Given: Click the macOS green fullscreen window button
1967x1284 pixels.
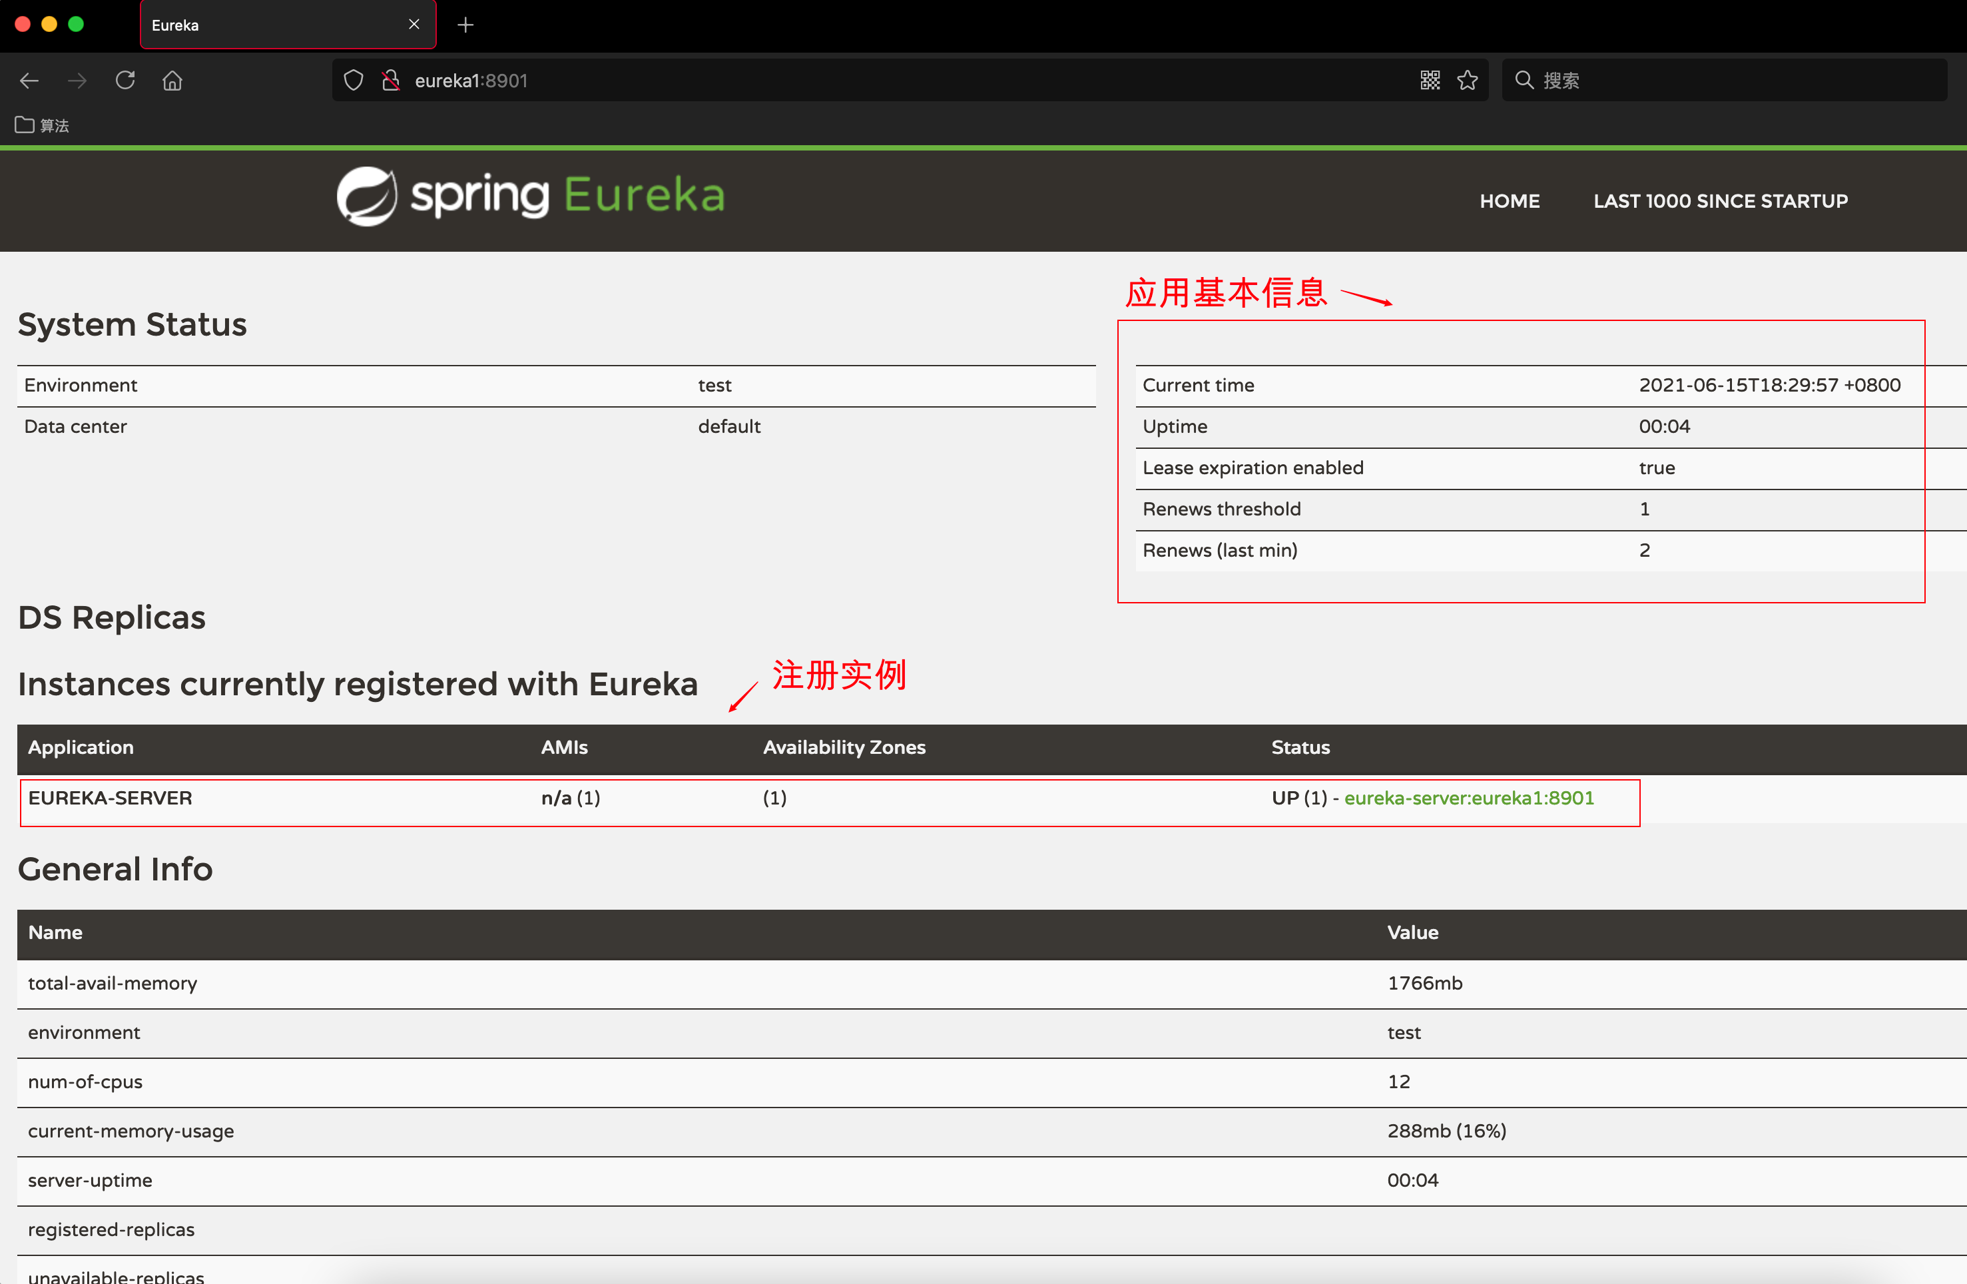Looking at the screenshot, I should coord(76,24).
